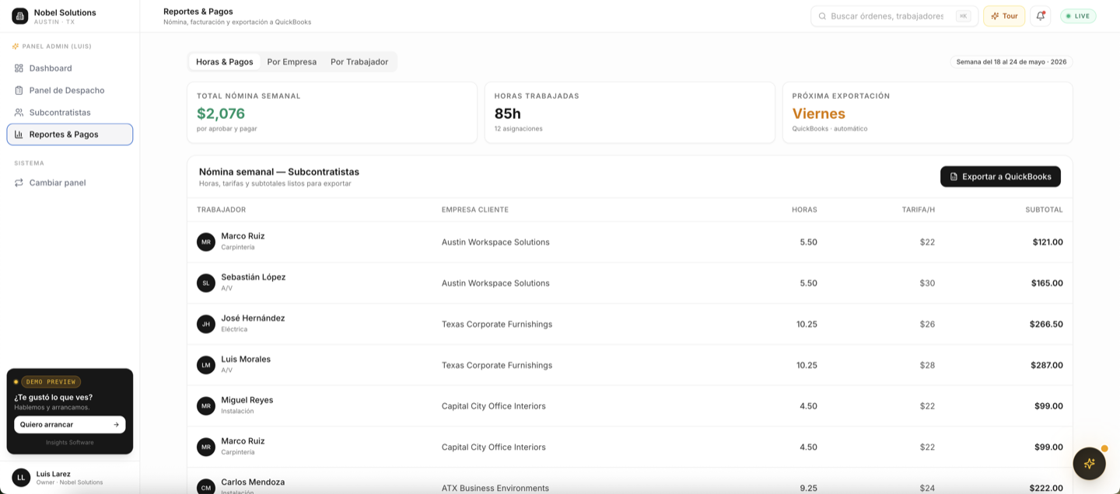Viewport: 1120px width, 494px height.
Task: Click the SL avatar for Sebastián López
Action: (206, 283)
